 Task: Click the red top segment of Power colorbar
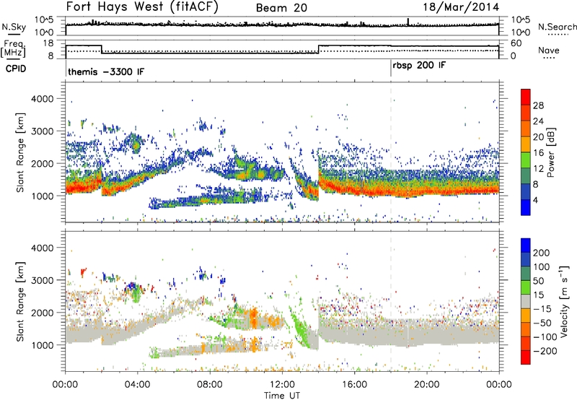[x=526, y=97]
